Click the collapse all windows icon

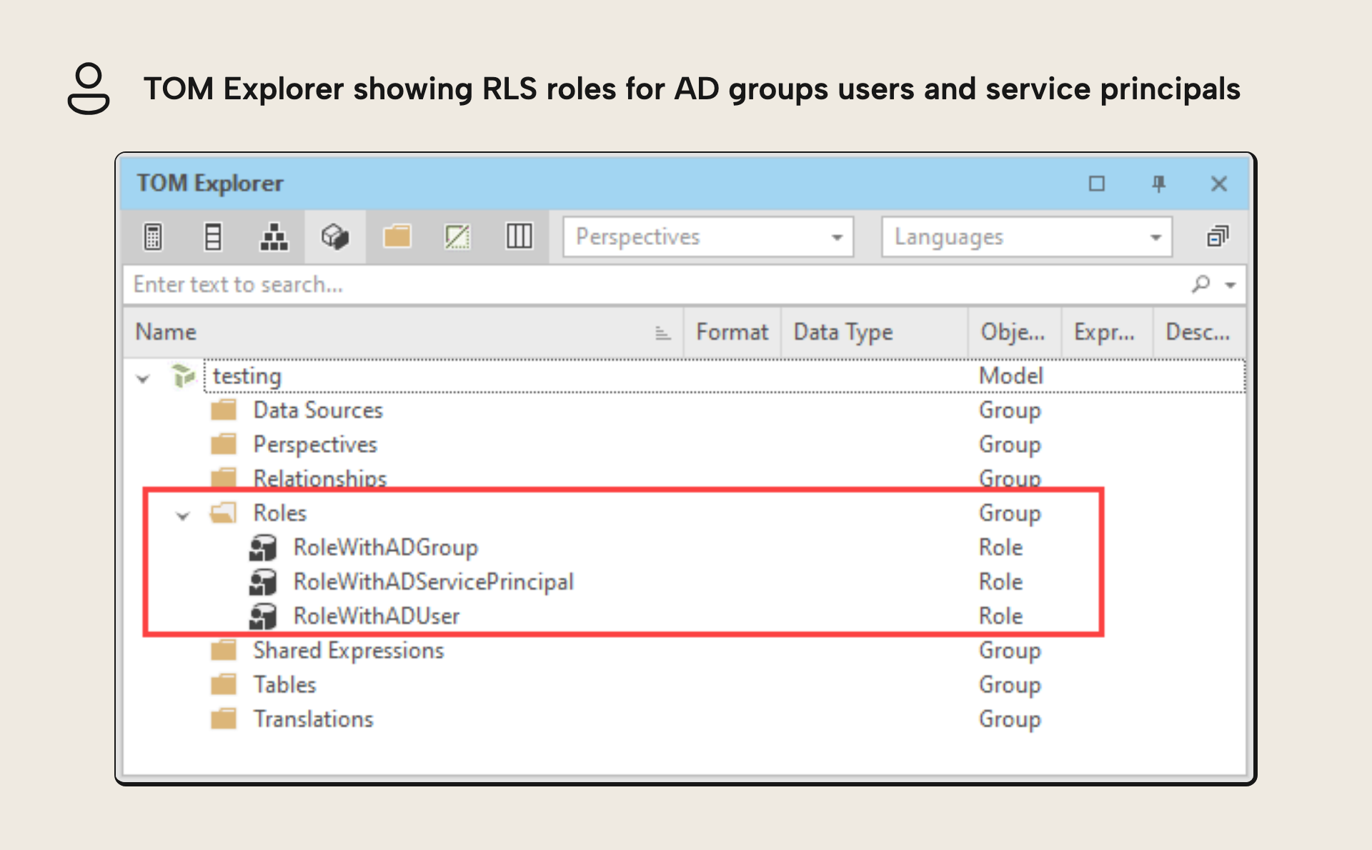tap(1218, 236)
